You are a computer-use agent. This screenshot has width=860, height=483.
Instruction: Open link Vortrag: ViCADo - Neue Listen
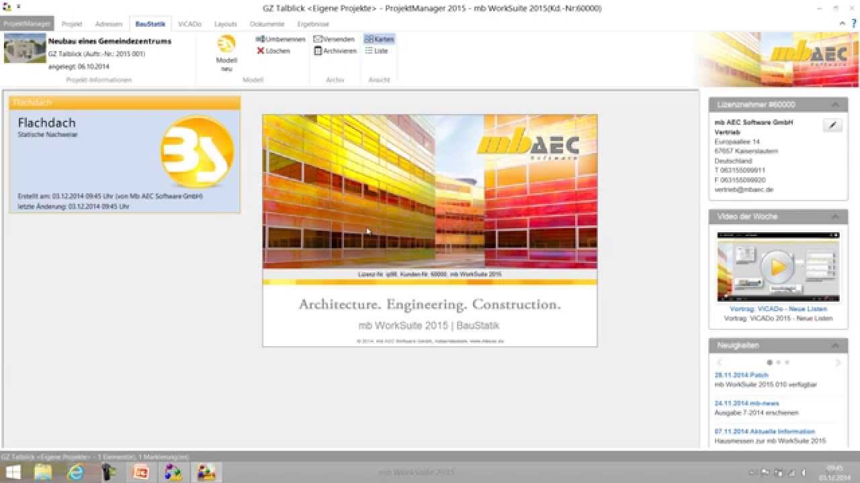(778, 309)
